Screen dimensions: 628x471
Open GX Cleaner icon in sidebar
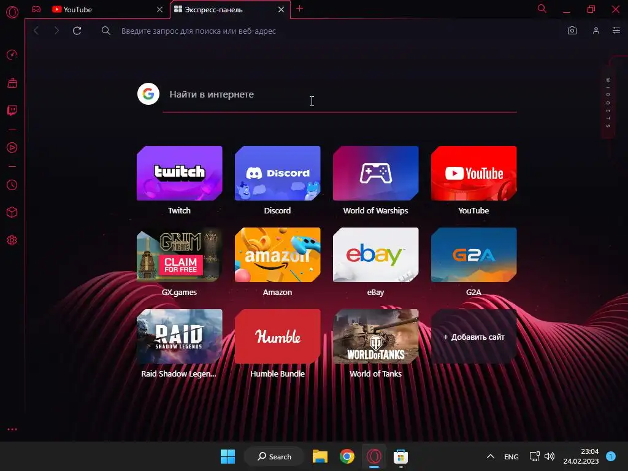[12, 83]
